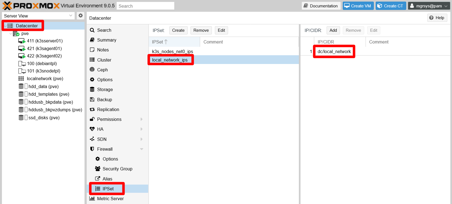Screen dimensions: 452x204
Task: Open Datacenter Options menu item
Action: [117, 80]
